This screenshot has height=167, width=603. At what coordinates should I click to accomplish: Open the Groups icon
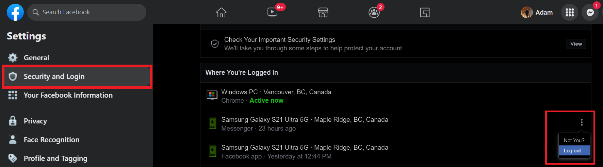(x=374, y=13)
